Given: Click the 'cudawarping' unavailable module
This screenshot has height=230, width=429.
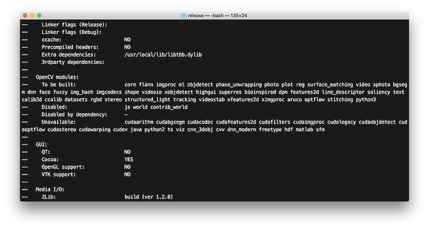Looking at the screenshot, I should click(94, 129).
